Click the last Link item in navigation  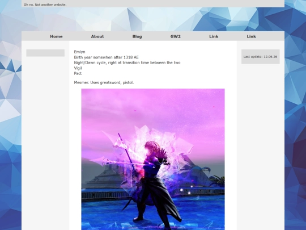(252, 36)
